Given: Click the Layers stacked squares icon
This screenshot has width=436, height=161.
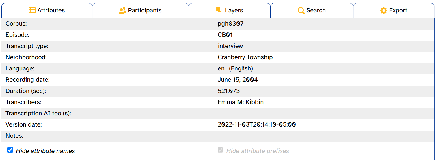Looking at the screenshot, I should point(219,10).
